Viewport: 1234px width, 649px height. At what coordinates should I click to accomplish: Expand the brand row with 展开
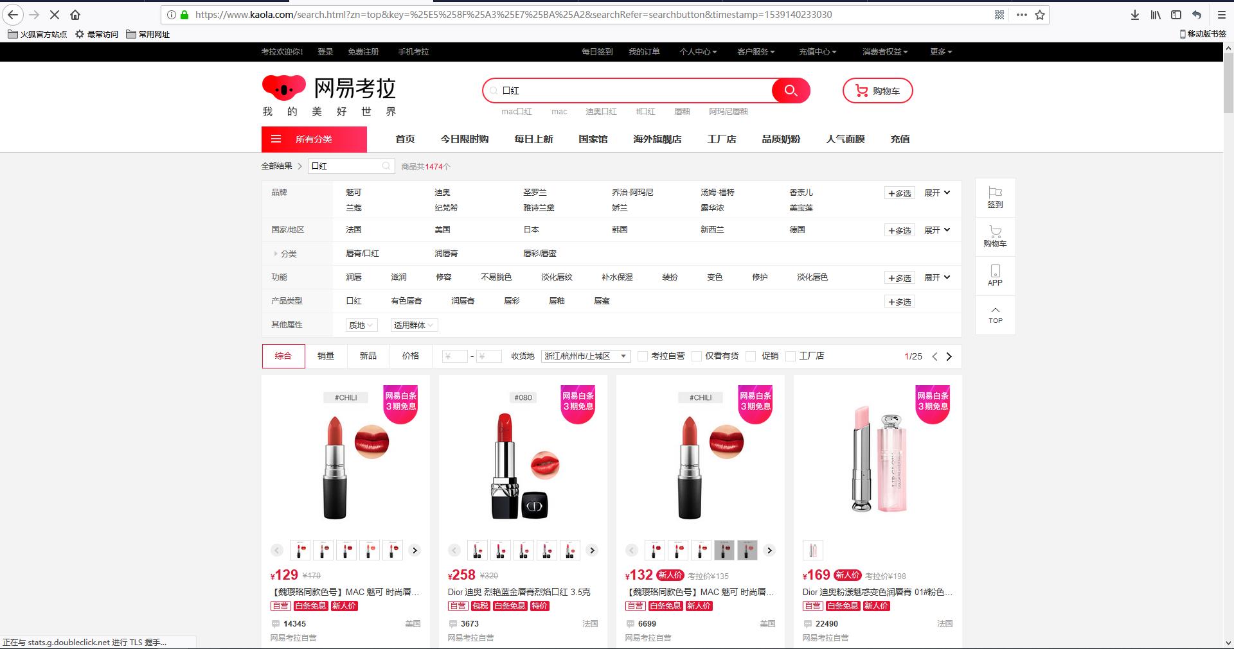[x=937, y=193]
